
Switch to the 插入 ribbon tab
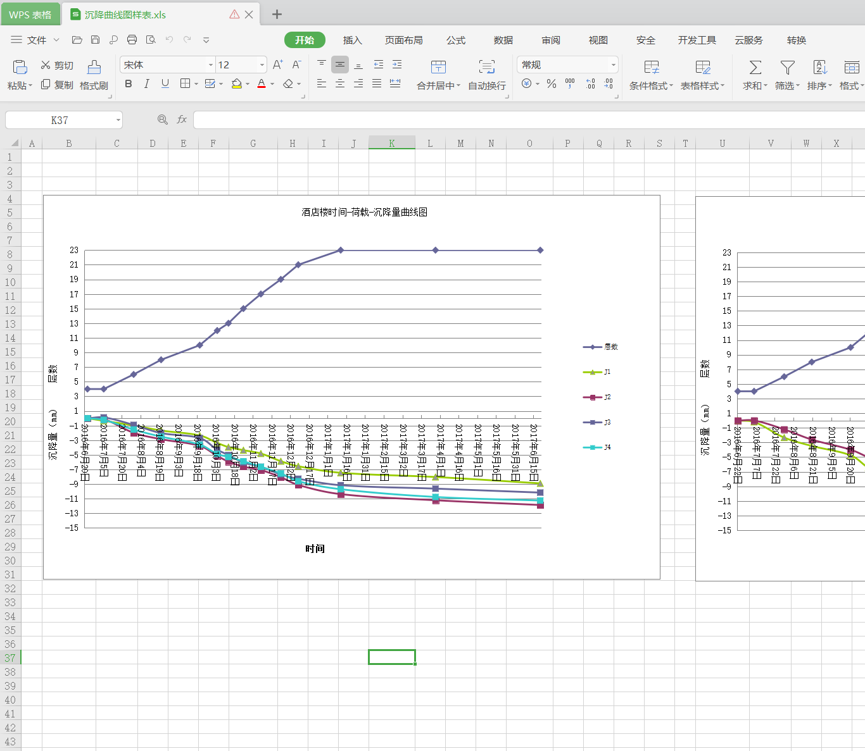352,40
